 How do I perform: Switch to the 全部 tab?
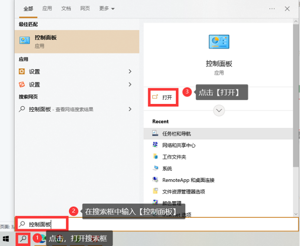(28, 9)
